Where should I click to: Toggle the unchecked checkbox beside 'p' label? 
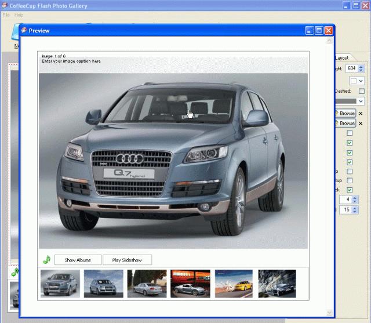(x=350, y=171)
